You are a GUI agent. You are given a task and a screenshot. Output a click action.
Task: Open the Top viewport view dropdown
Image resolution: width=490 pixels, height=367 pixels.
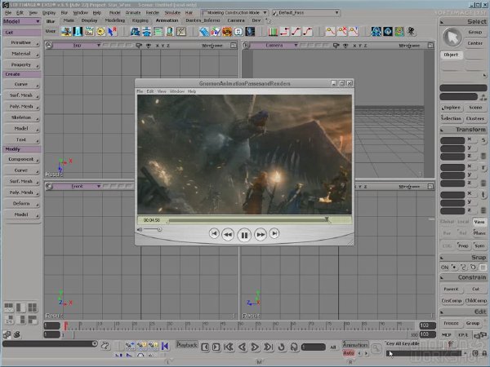[x=78, y=46]
